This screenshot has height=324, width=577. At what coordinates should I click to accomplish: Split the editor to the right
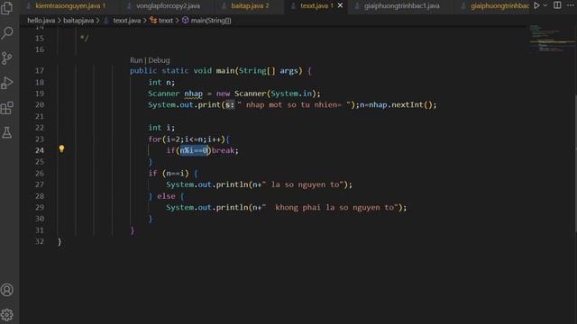point(557,5)
